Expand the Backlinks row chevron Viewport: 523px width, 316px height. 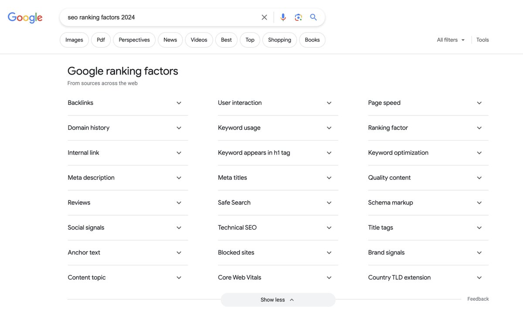point(179,103)
